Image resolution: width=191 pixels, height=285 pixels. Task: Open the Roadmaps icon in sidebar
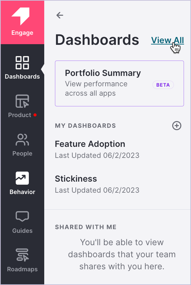pos(22,255)
